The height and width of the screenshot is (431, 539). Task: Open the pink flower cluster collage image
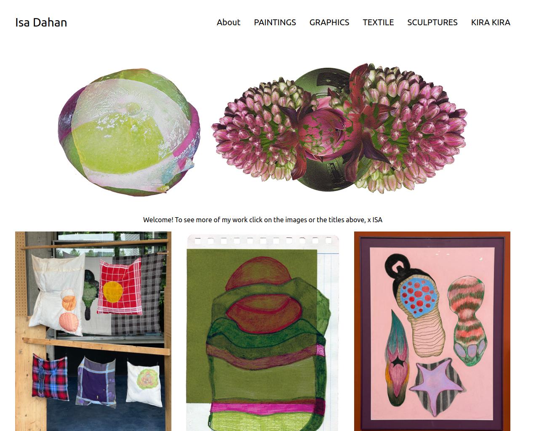click(339, 128)
